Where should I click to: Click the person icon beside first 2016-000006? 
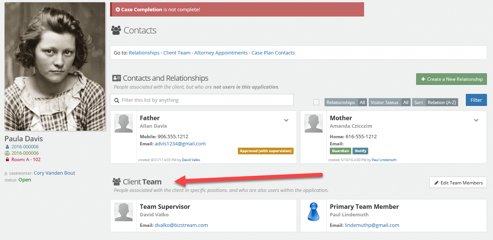[7, 147]
